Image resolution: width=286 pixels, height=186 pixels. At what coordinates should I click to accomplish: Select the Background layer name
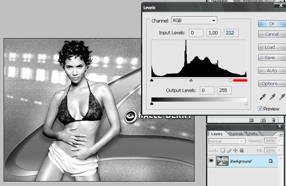(x=241, y=161)
